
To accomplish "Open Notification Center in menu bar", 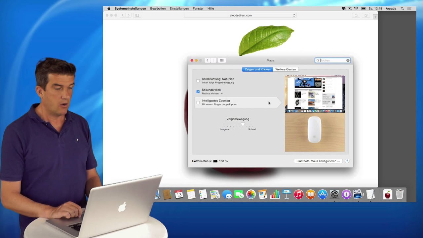I will [410, 9].
